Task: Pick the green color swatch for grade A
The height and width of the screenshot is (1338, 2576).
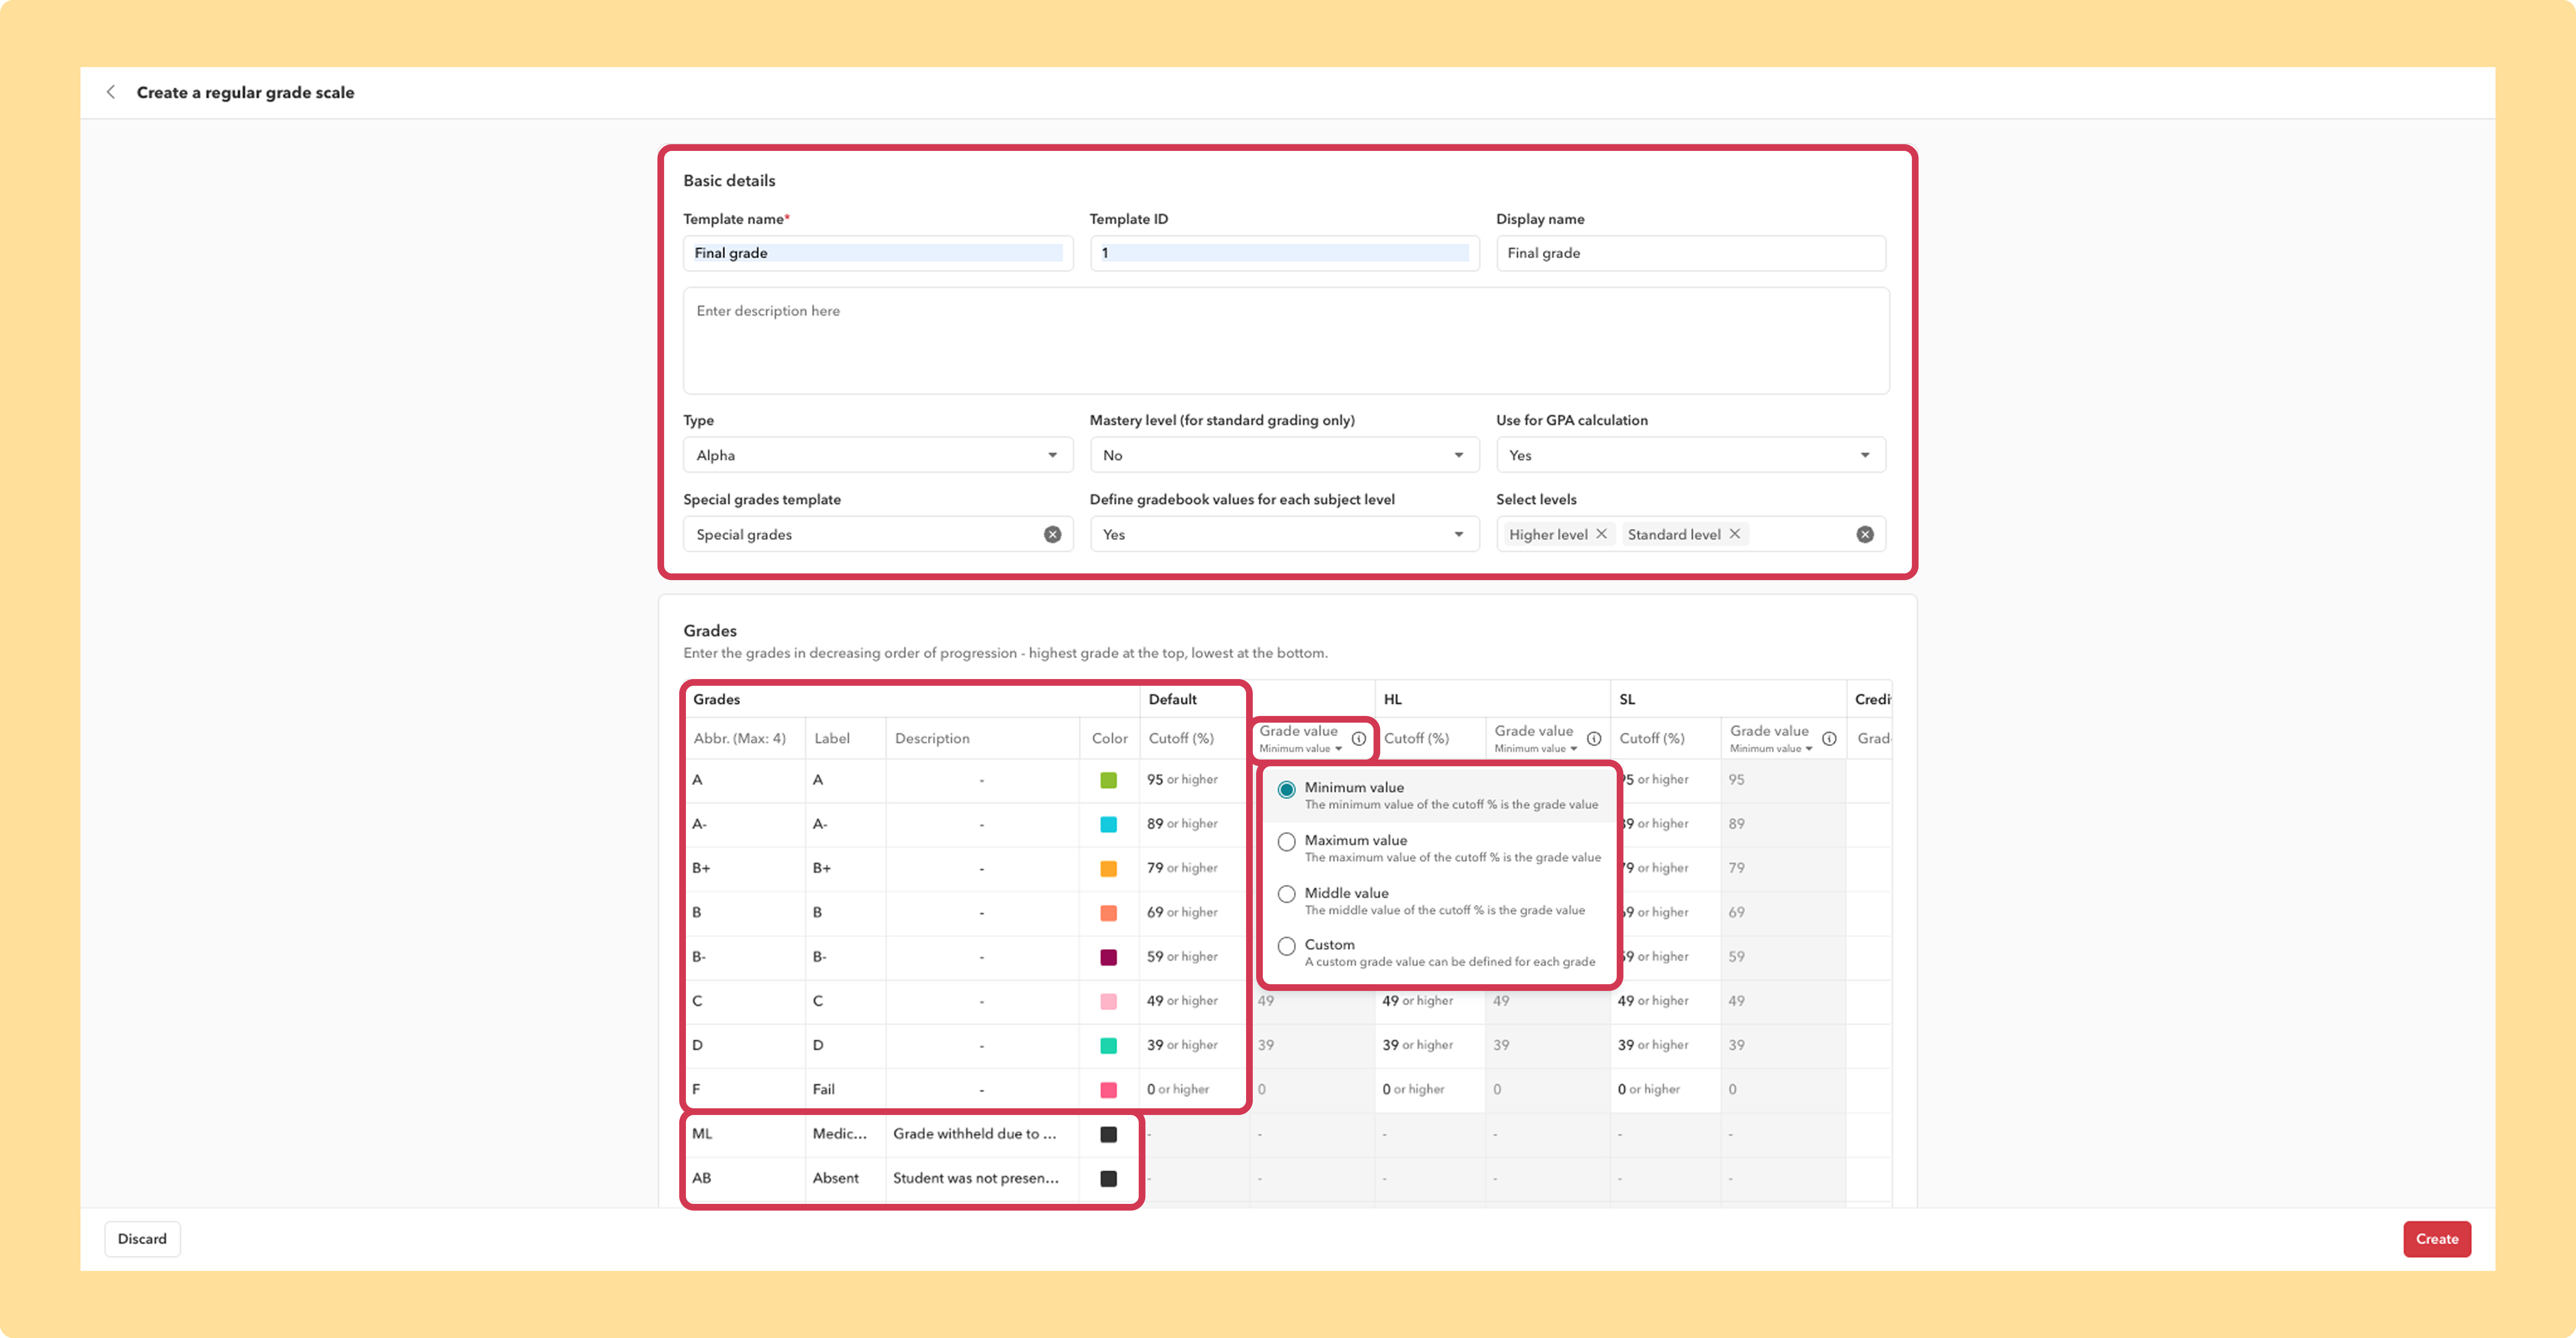Action: click(x=1109, y=780)
